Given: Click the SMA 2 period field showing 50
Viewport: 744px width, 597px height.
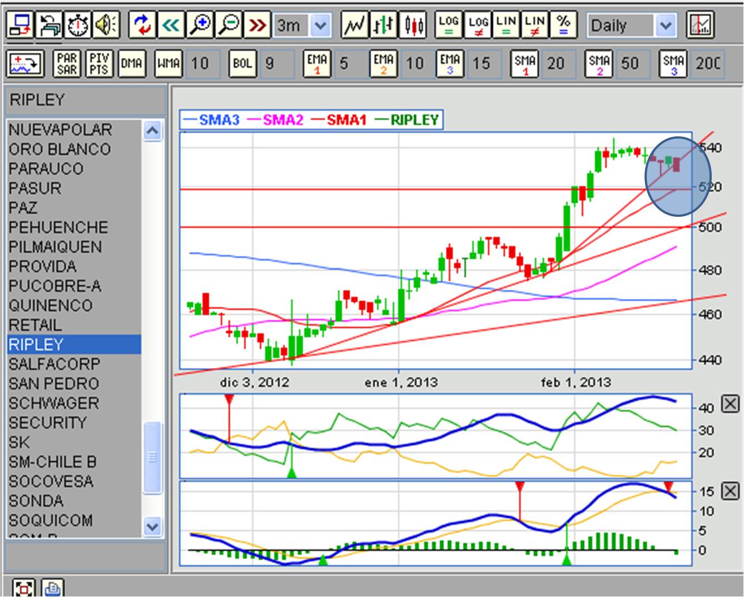Looking at the screenshot, I should pos(633,64).
